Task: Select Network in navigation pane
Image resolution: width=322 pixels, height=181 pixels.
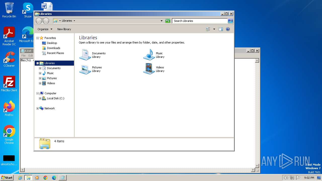Action: 50,108
